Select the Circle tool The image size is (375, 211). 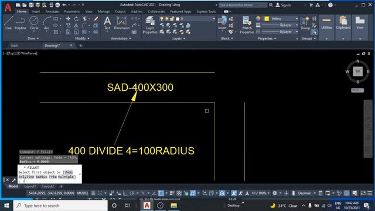pyautogui.click(x=34, y=23)
